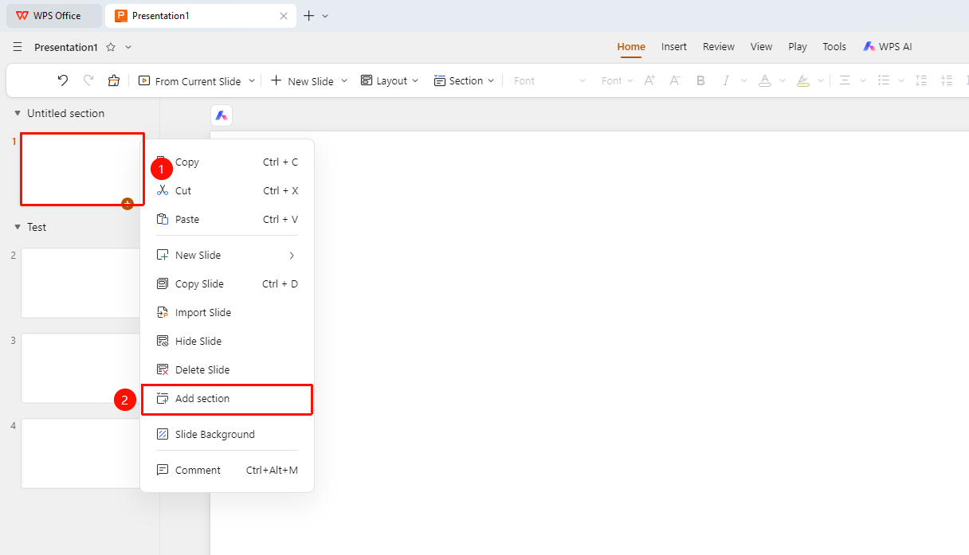Click the Undo arrow icon
The height and width of the screenshot is (555, 969).
click(x=63, y=80)
